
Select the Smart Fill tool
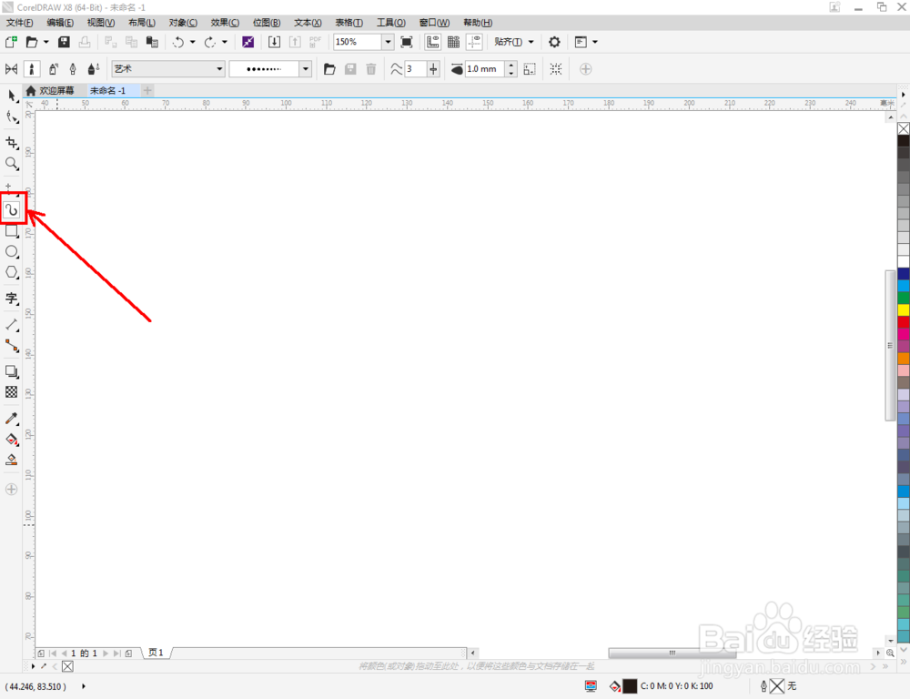click(x=12, y=460)
